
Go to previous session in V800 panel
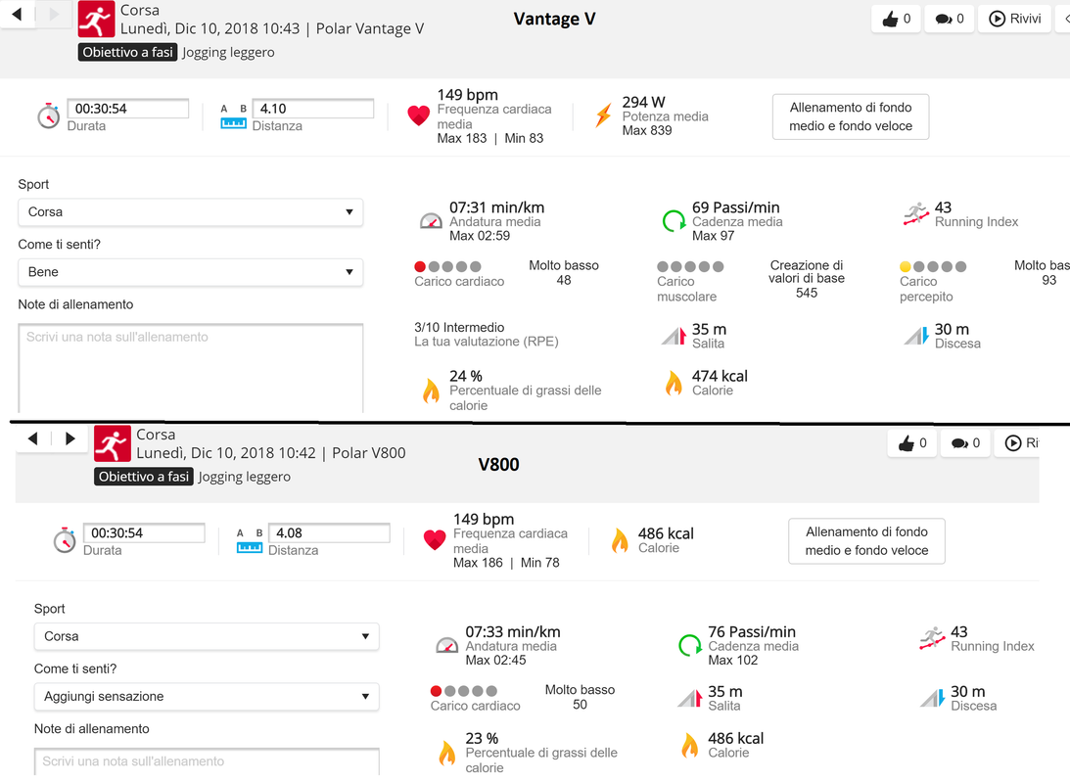coord(32,438)
